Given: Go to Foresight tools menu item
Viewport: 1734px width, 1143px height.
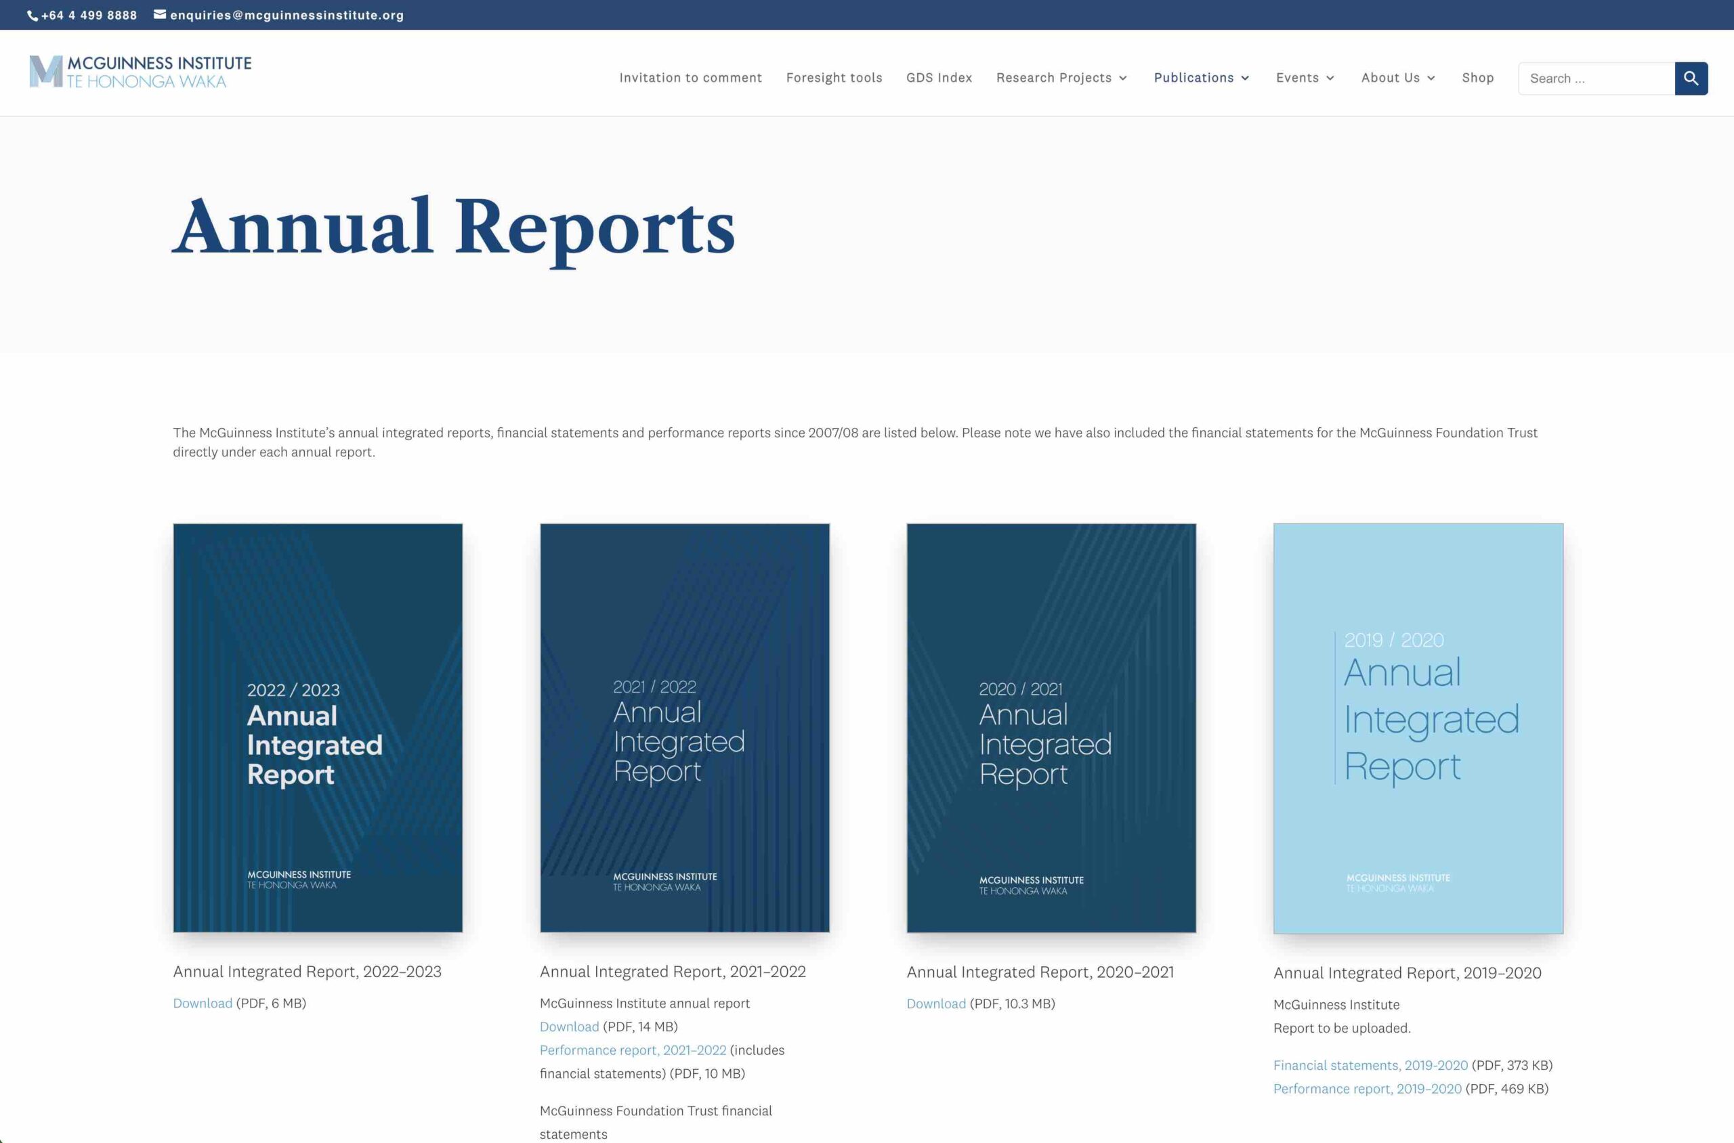Looking at the screenshot, I should pyautogui.click(x=833, y=78).
